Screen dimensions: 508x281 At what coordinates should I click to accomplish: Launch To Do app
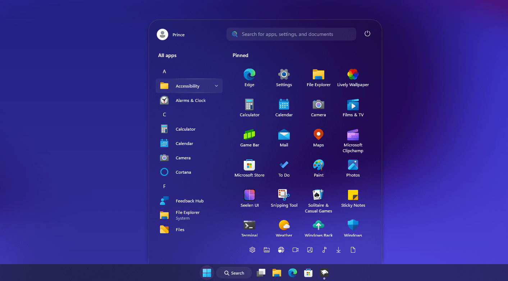[284, 168]
